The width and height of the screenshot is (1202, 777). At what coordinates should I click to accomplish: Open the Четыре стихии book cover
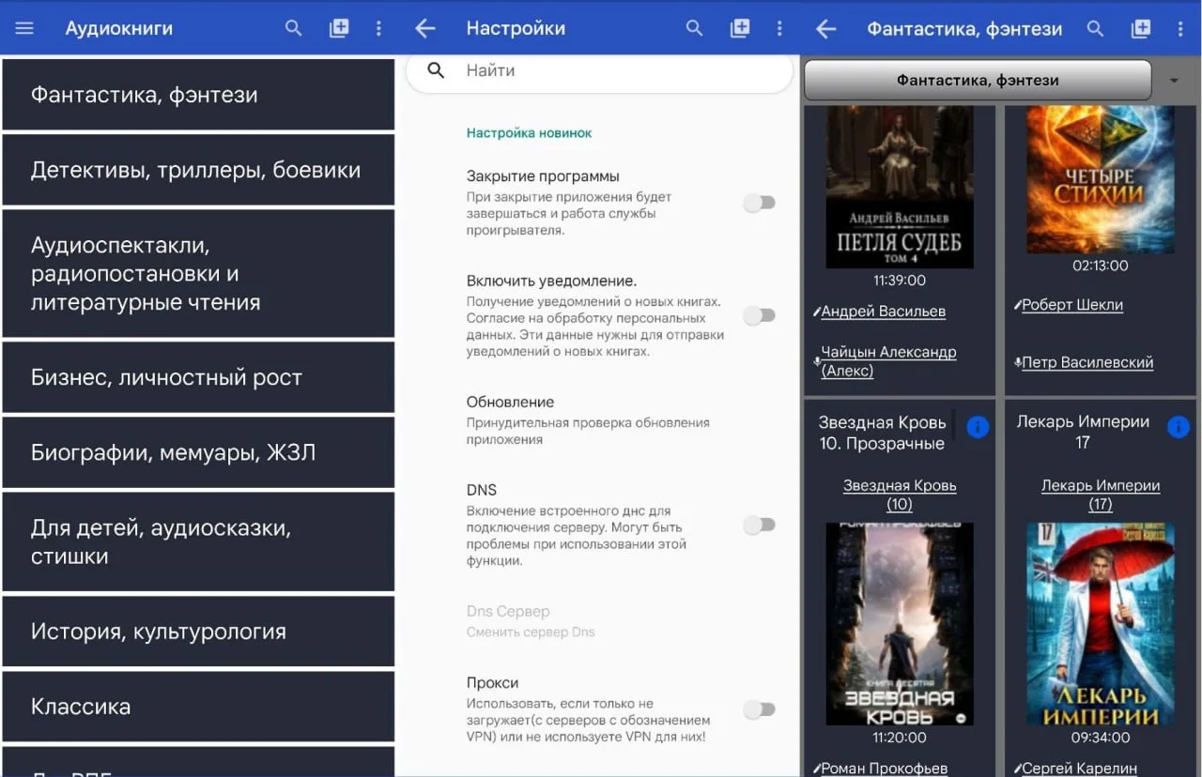(1101, 179)
